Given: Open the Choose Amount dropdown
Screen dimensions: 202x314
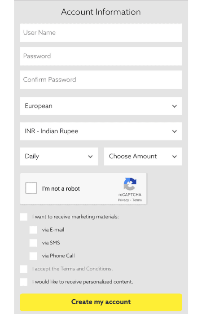Looking at the screenshot, I should [x=143, y=157].
